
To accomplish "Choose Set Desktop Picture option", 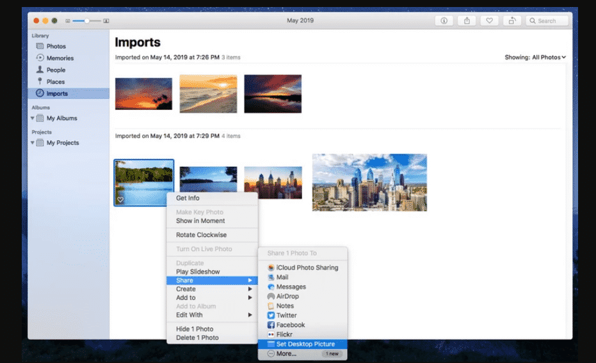I will coord(306,344).
